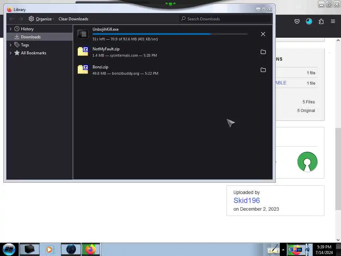The image size is (341, 256).
Task: Open Pocket icon in Firefox toolbar
Action: pyautogui.click(x=297, y=21)
